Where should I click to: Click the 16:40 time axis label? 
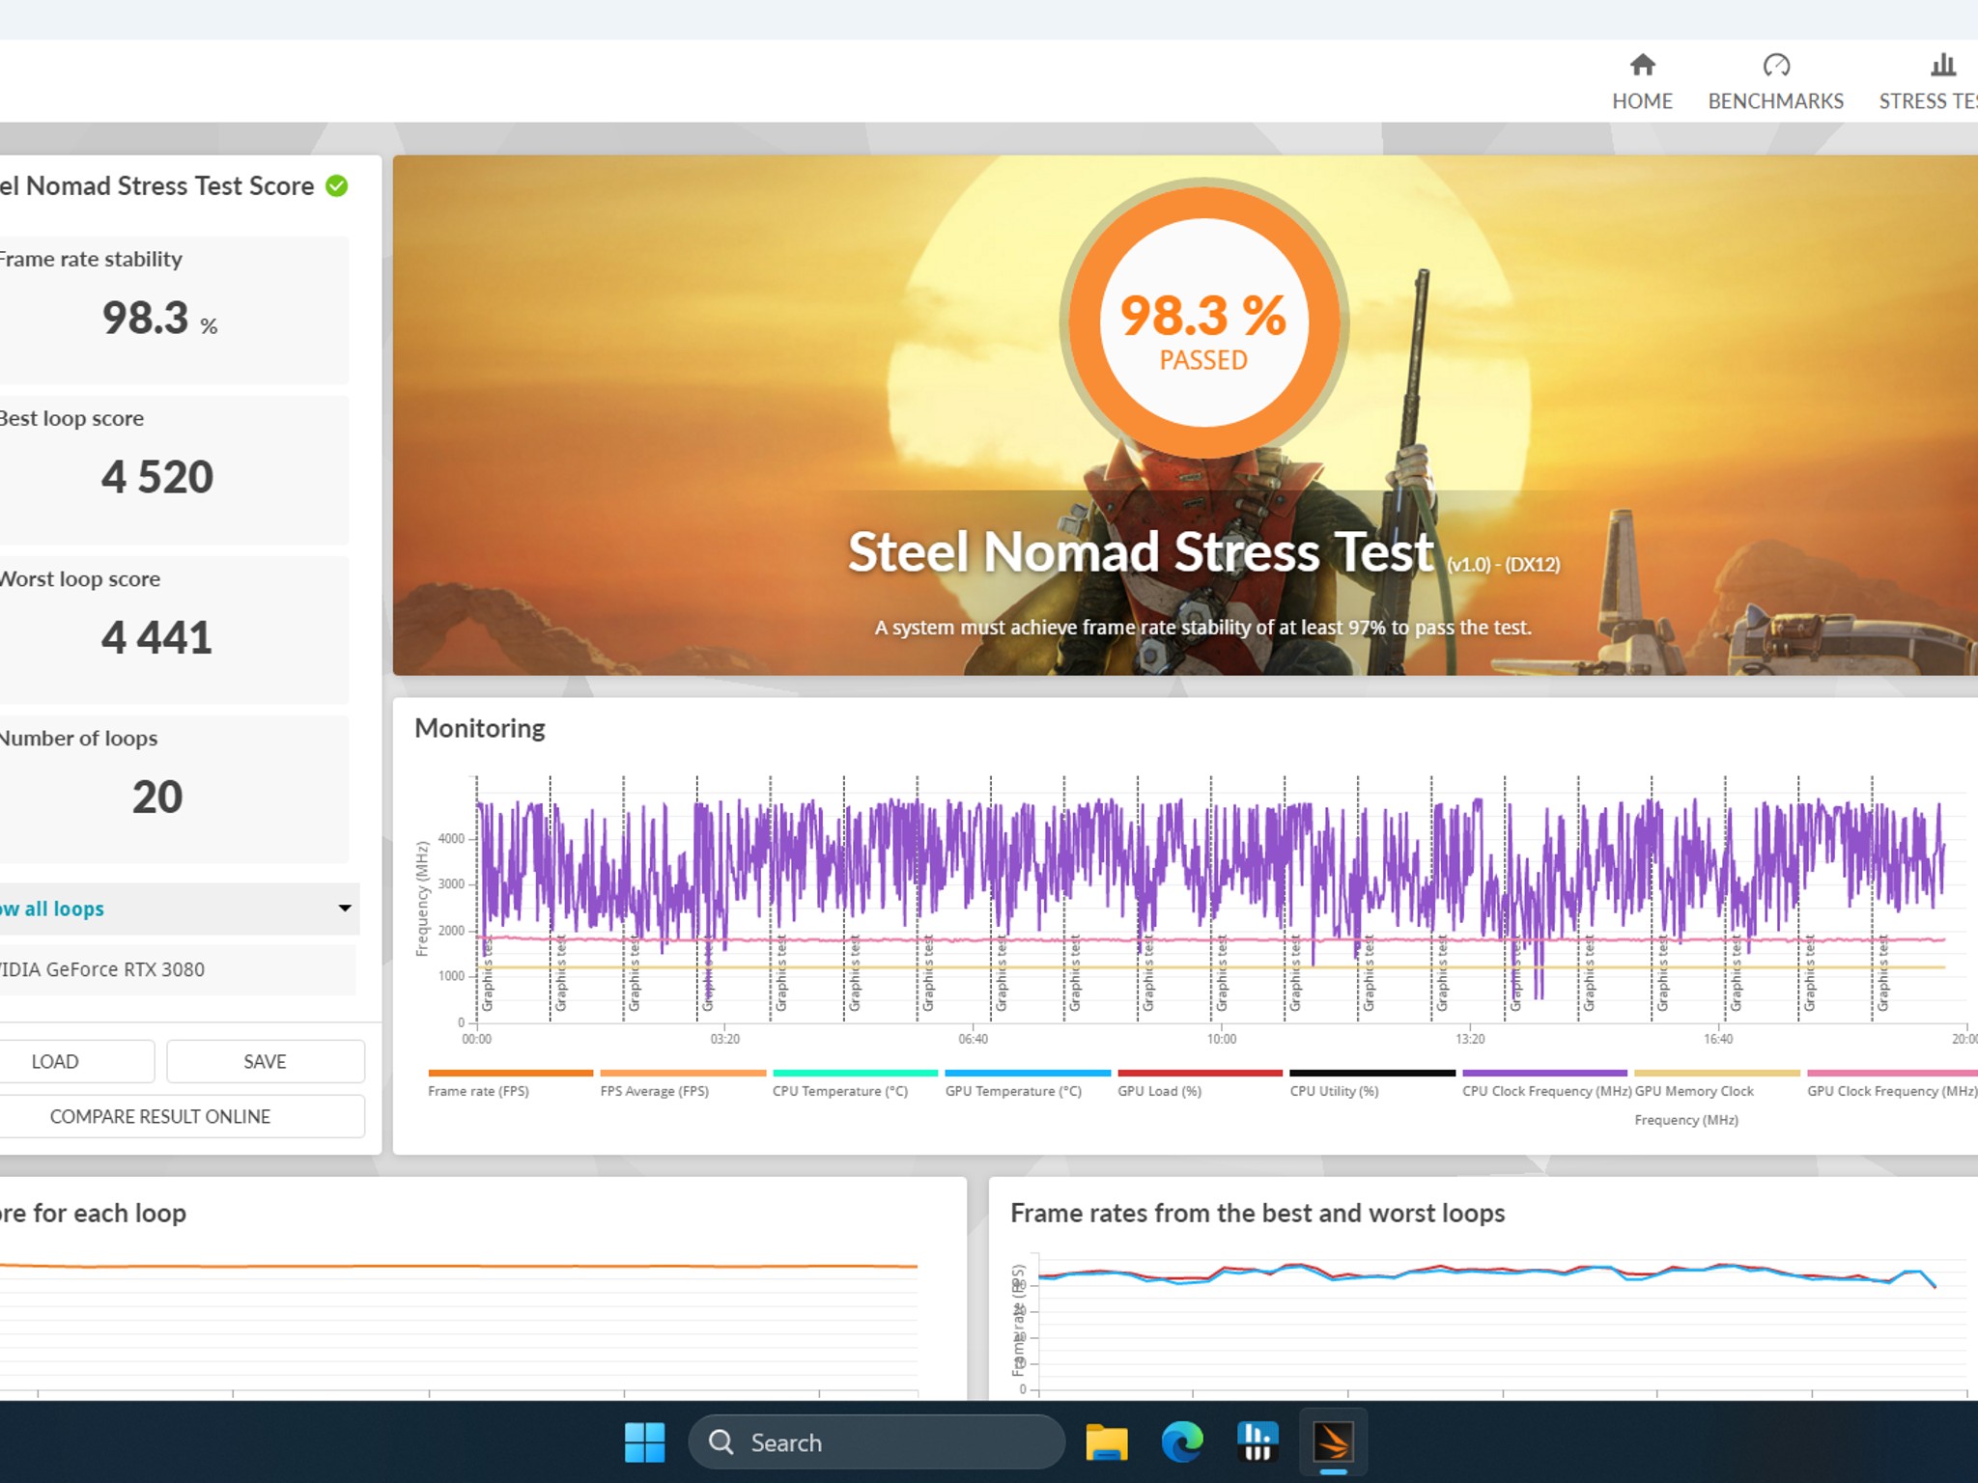[x=1718, y=1039]
